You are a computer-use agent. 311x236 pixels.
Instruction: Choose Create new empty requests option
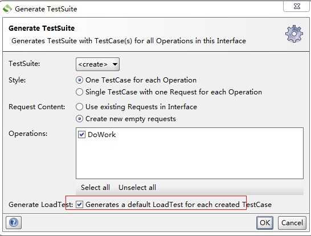79,119
